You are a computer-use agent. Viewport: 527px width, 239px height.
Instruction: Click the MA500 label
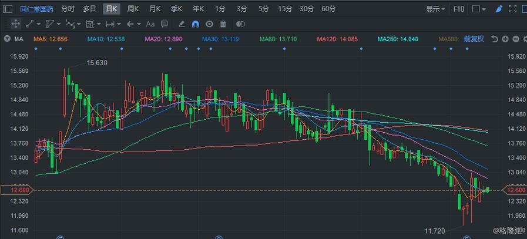point(448,39)
